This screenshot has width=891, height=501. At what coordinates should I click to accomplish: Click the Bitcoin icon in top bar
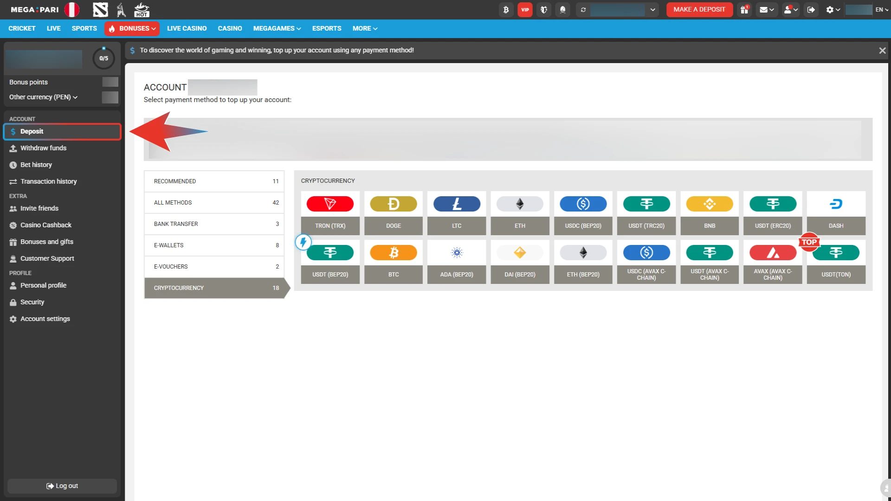pos(506,10)
